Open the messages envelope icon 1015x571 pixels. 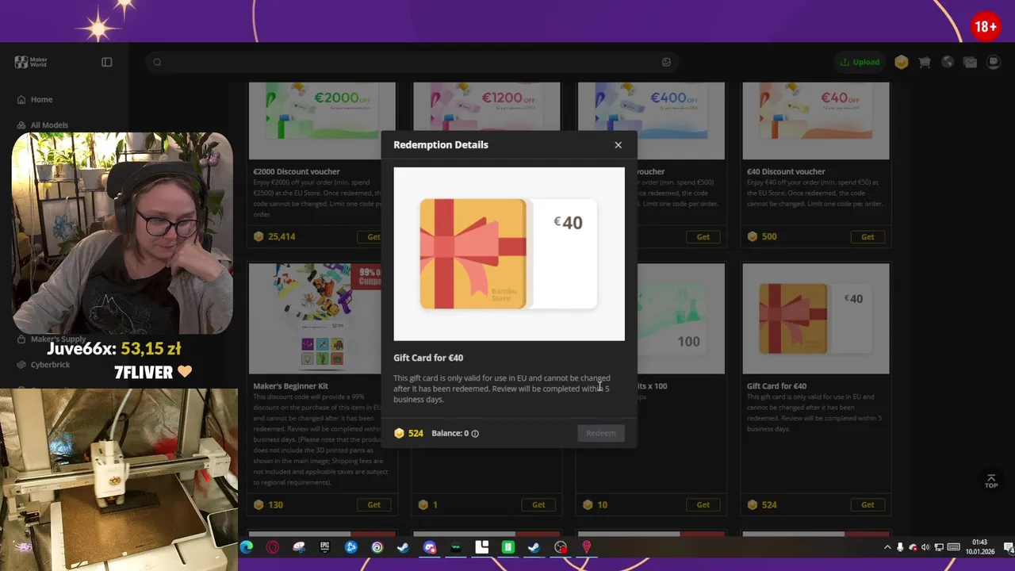(x=970, y=62)
